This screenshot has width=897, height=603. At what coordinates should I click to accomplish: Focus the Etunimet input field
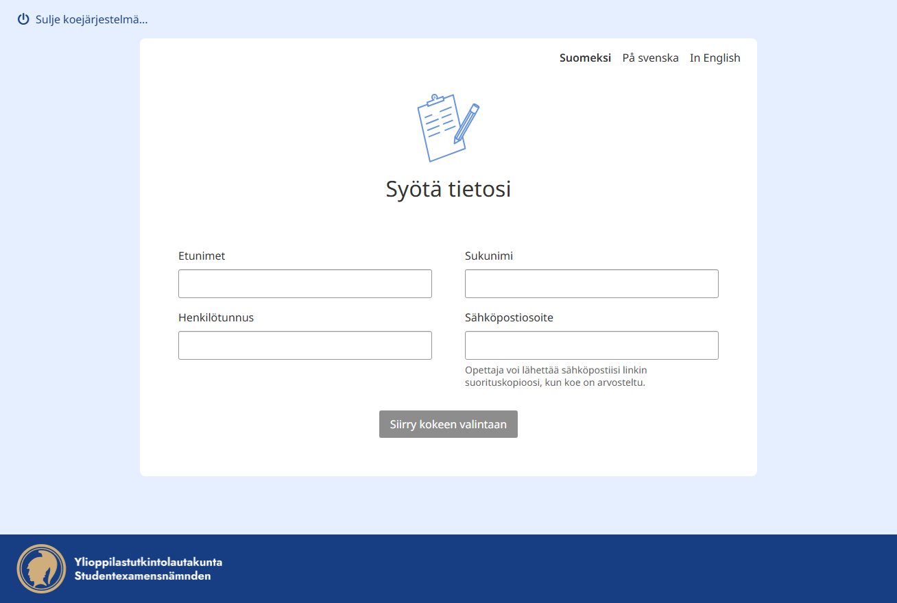point(304,284)
